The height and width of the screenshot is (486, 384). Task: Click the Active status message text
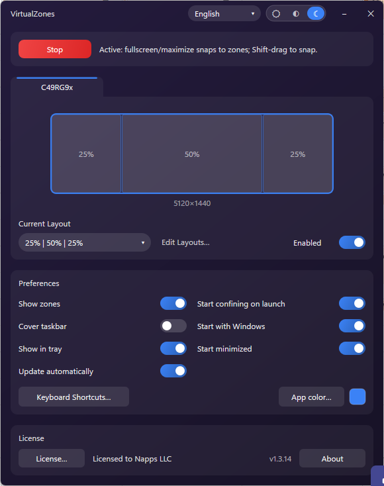coord(209,50)
